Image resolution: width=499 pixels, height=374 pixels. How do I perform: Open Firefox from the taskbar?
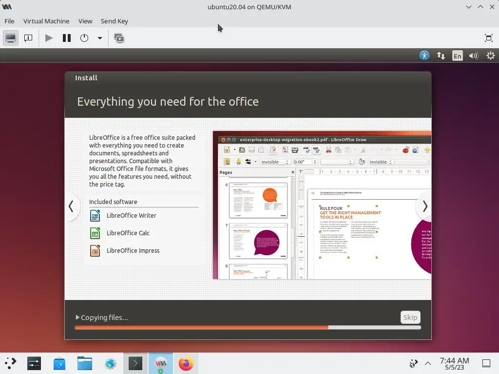coord(186,363)
